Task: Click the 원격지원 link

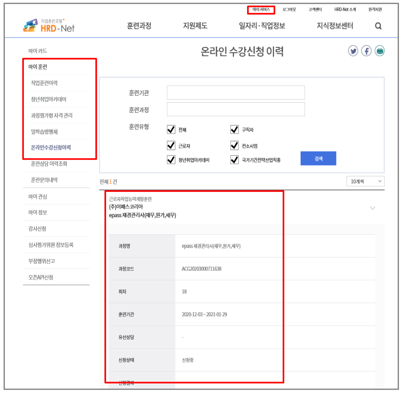Action: pos(375,10)
